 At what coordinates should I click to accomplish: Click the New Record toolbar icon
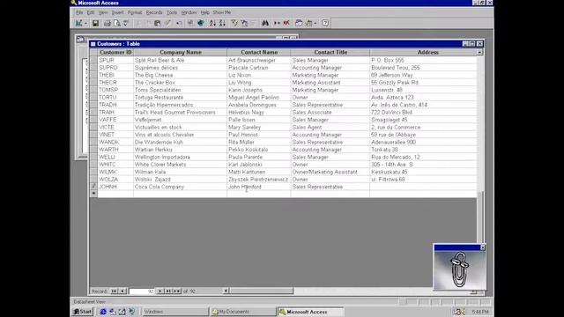pos(277,23)
